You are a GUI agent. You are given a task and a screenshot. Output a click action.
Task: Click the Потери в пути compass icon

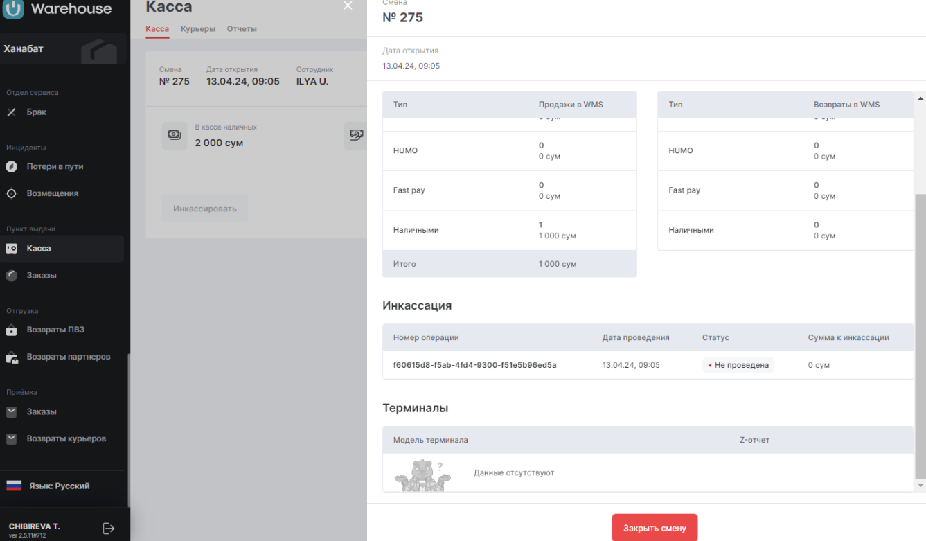point(11,167)
